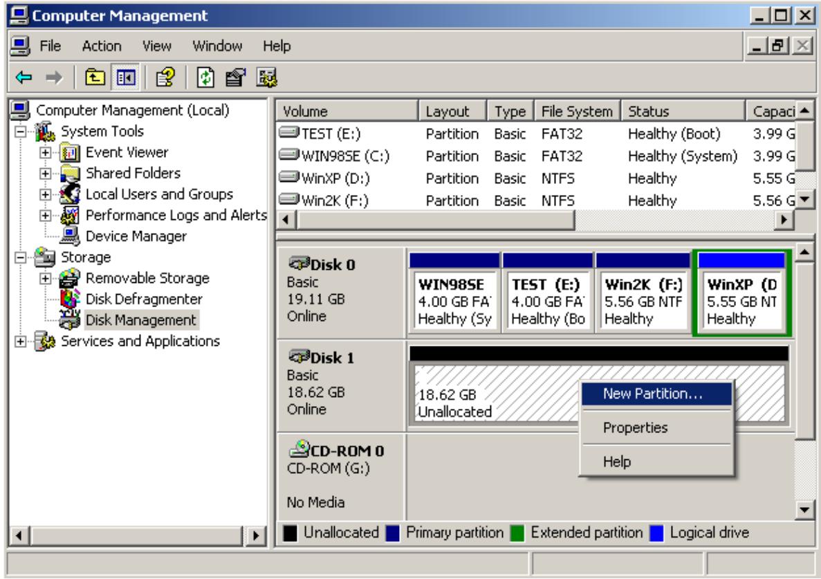Click the disk settings toolbar icon
The image size is (821, 579).
pos(266,78)
